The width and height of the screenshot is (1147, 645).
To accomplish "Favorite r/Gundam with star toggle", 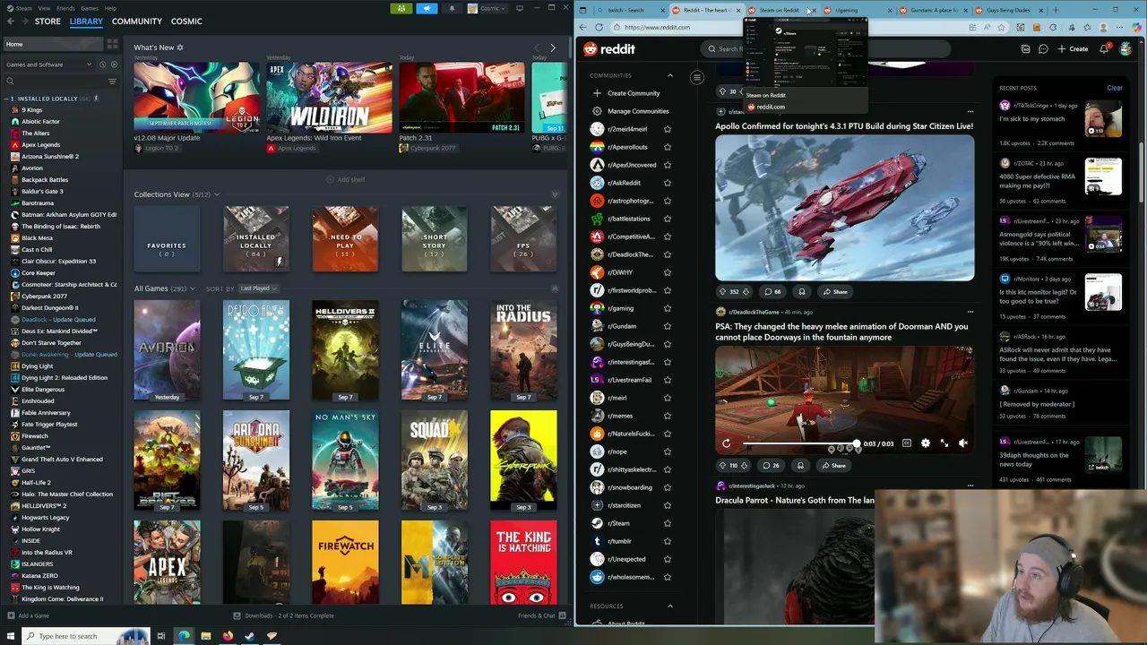I will (667, 326).
